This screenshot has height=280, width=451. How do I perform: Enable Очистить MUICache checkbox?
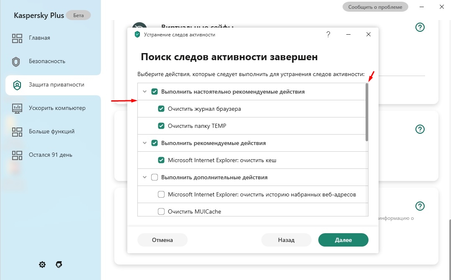pos(161,211)
